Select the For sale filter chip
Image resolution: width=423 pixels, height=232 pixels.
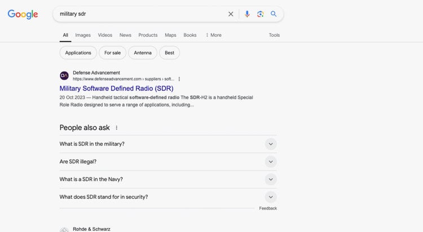112,52
